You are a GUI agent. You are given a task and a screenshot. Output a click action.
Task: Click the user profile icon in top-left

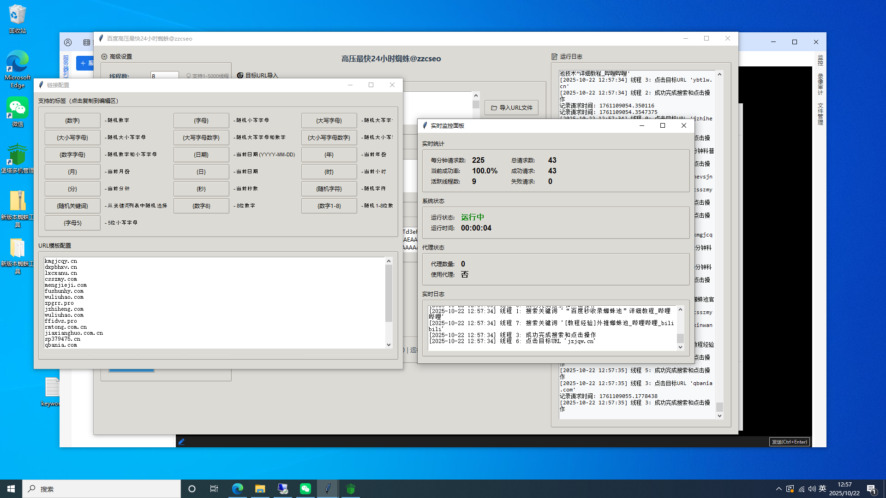point(68,42)
